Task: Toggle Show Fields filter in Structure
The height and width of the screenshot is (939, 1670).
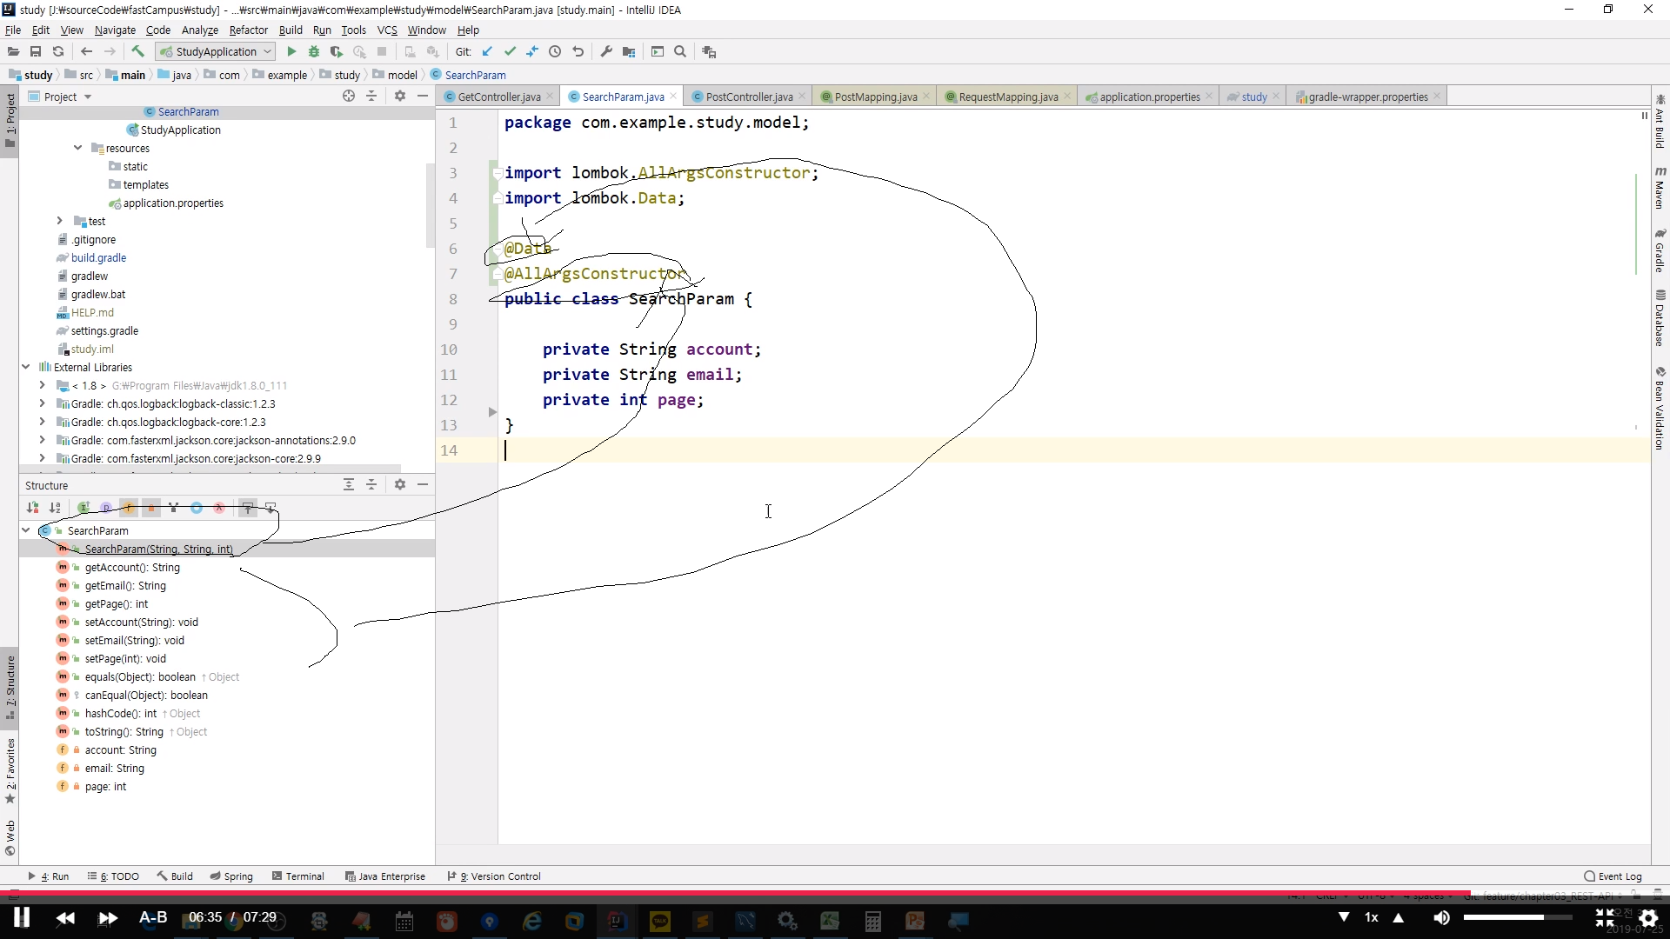Action: (129, 508)
